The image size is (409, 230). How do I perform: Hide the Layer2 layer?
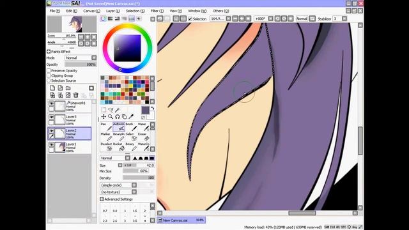(51, 131)
